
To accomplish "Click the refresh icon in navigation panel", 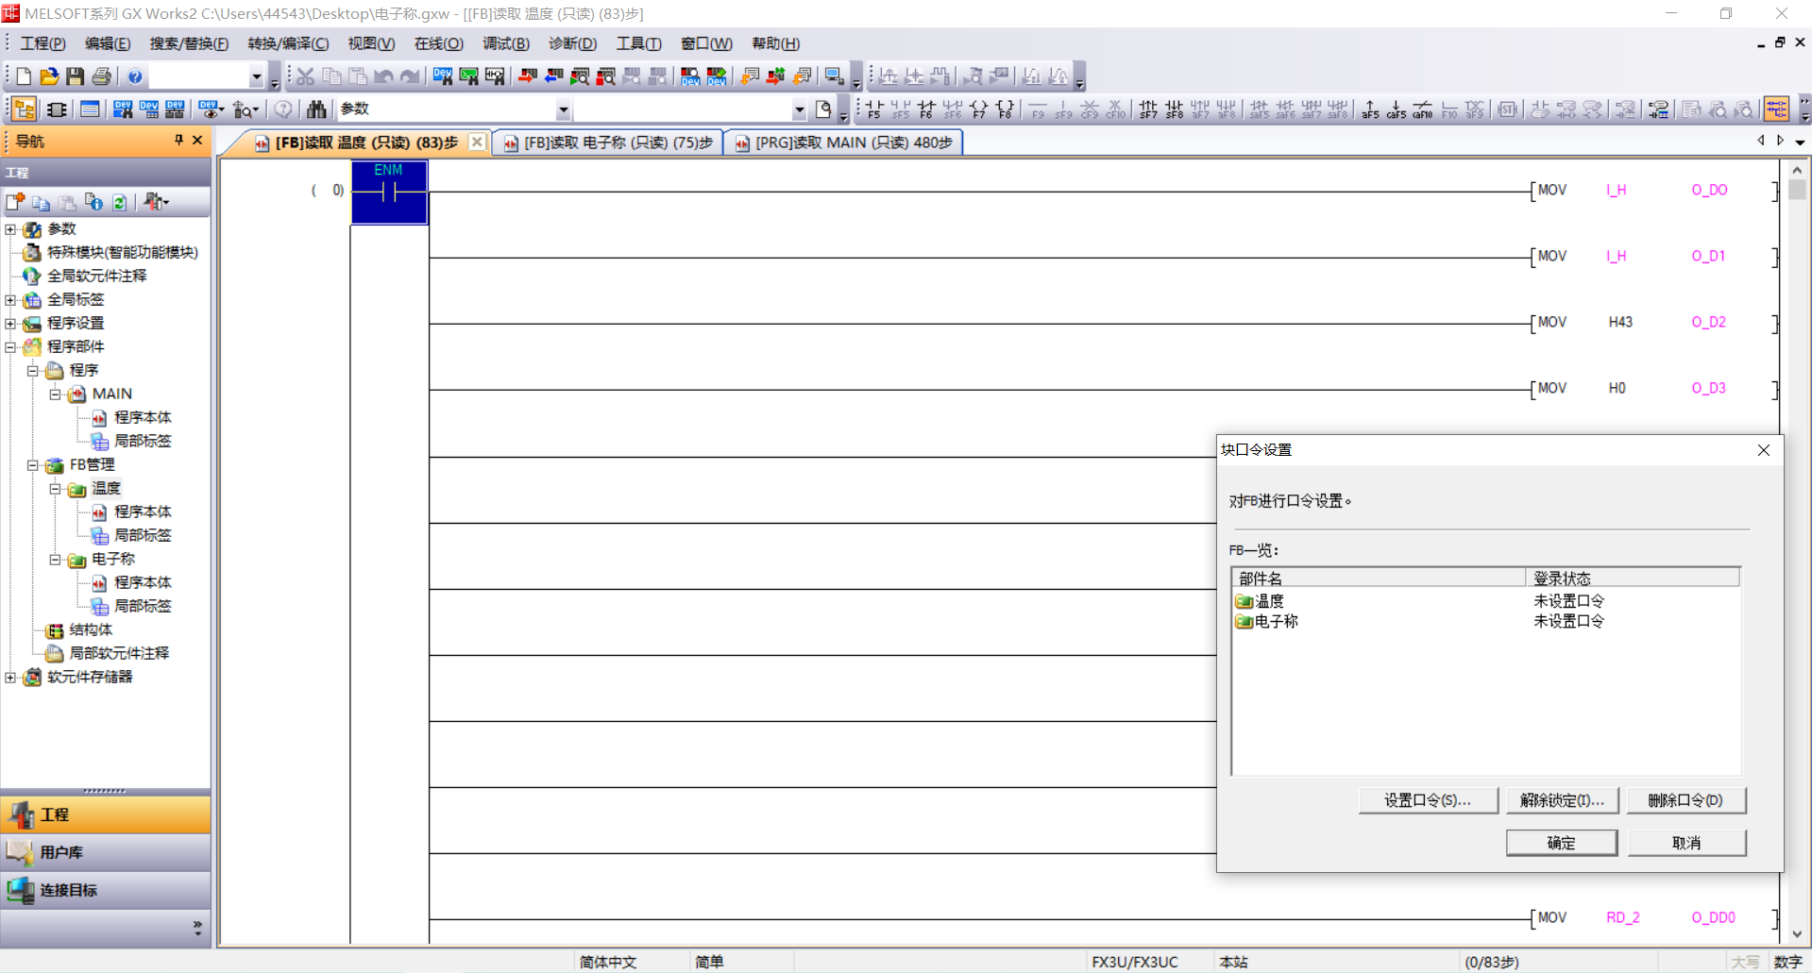I will tap(119, 202).
